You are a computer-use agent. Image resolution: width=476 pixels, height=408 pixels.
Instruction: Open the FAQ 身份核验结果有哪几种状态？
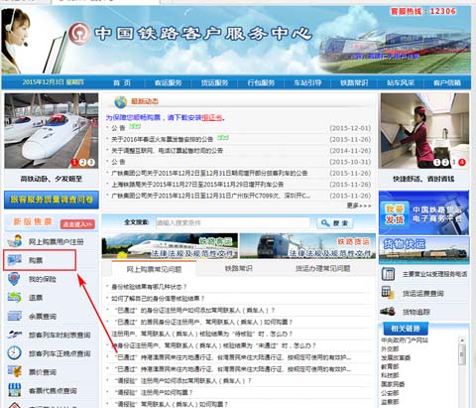pyautogui.click(x=149, y=287)
